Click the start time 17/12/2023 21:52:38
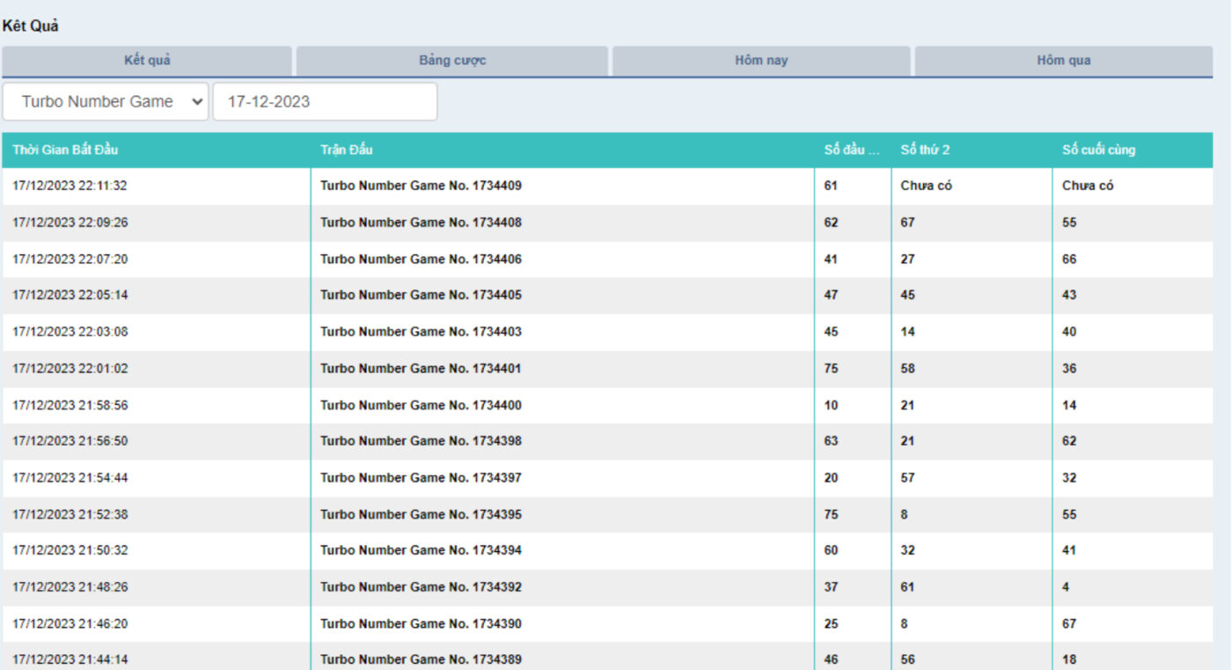 click(x=70, y=514)
